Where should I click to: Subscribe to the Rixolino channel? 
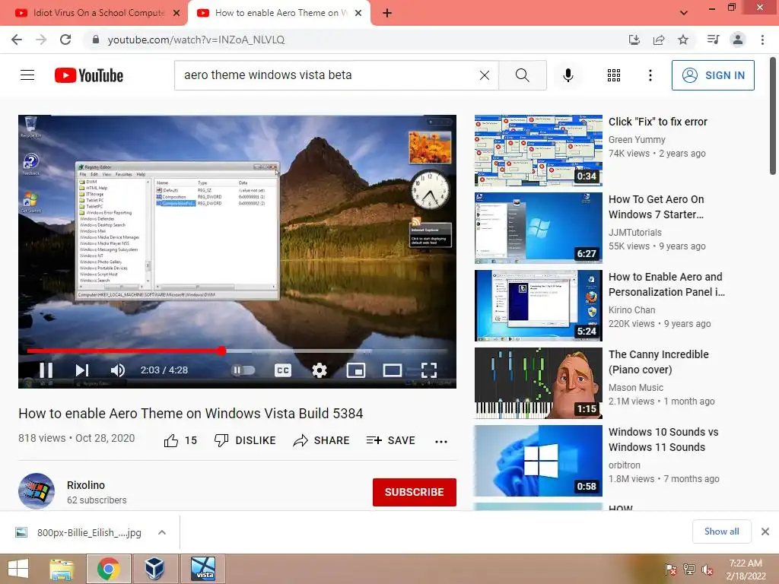415,492
